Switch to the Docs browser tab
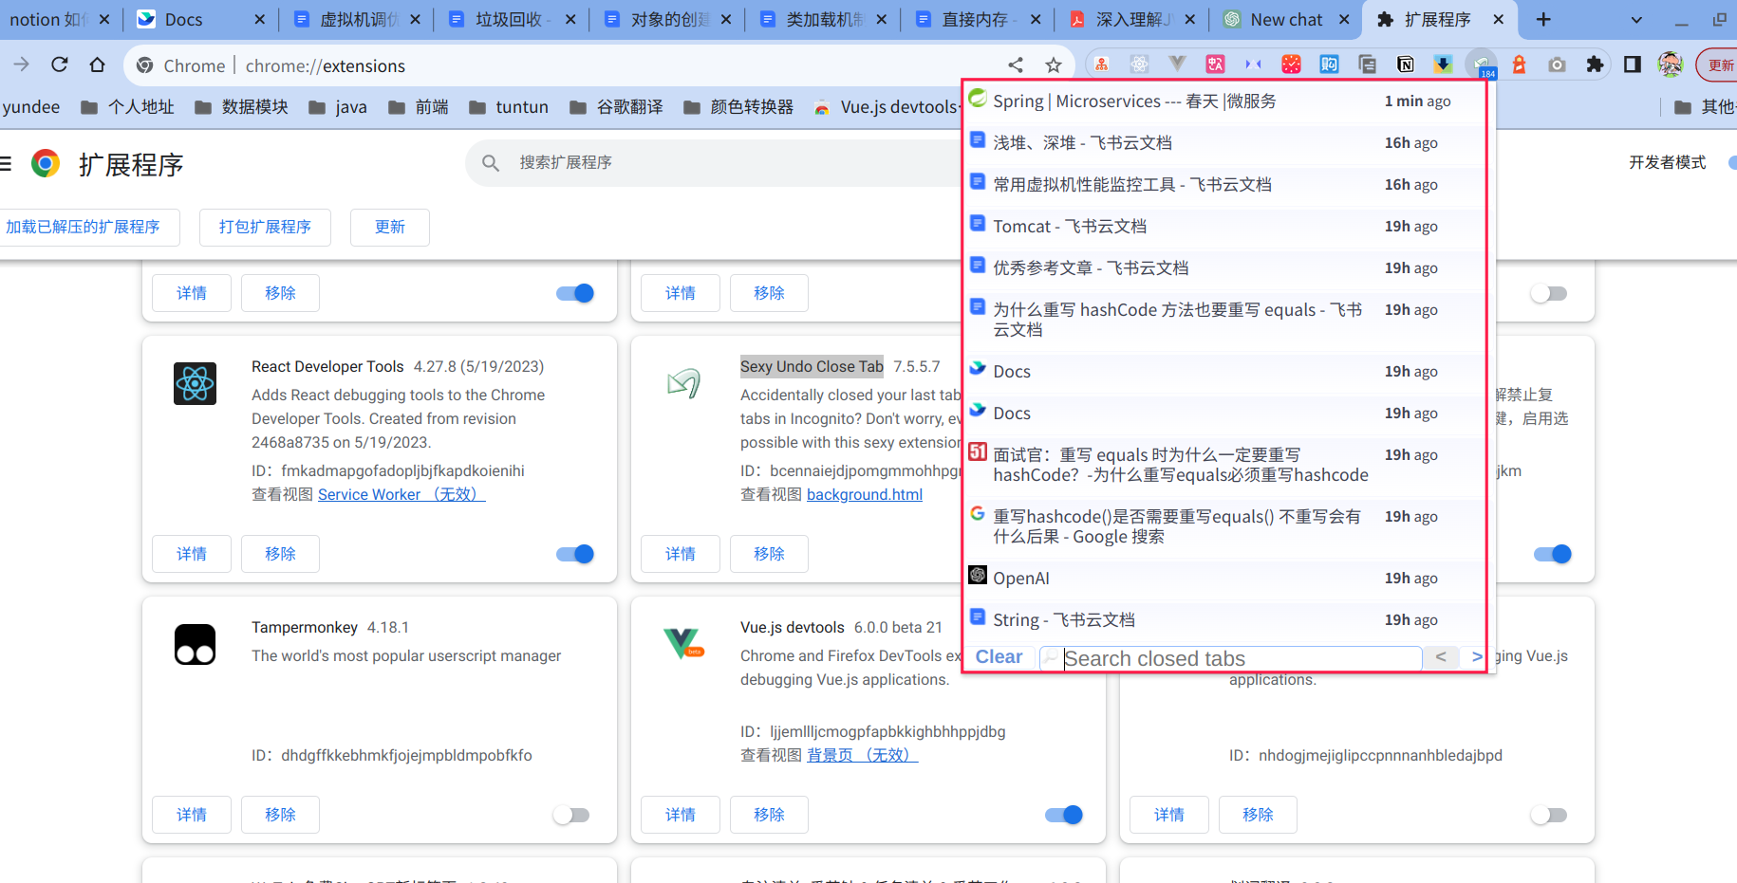The height and width of the screenshot is (883, 1737). [200, 20]
